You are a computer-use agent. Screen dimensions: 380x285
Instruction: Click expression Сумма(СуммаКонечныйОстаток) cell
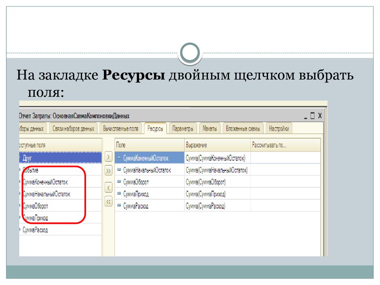click(x=217, y=158)
